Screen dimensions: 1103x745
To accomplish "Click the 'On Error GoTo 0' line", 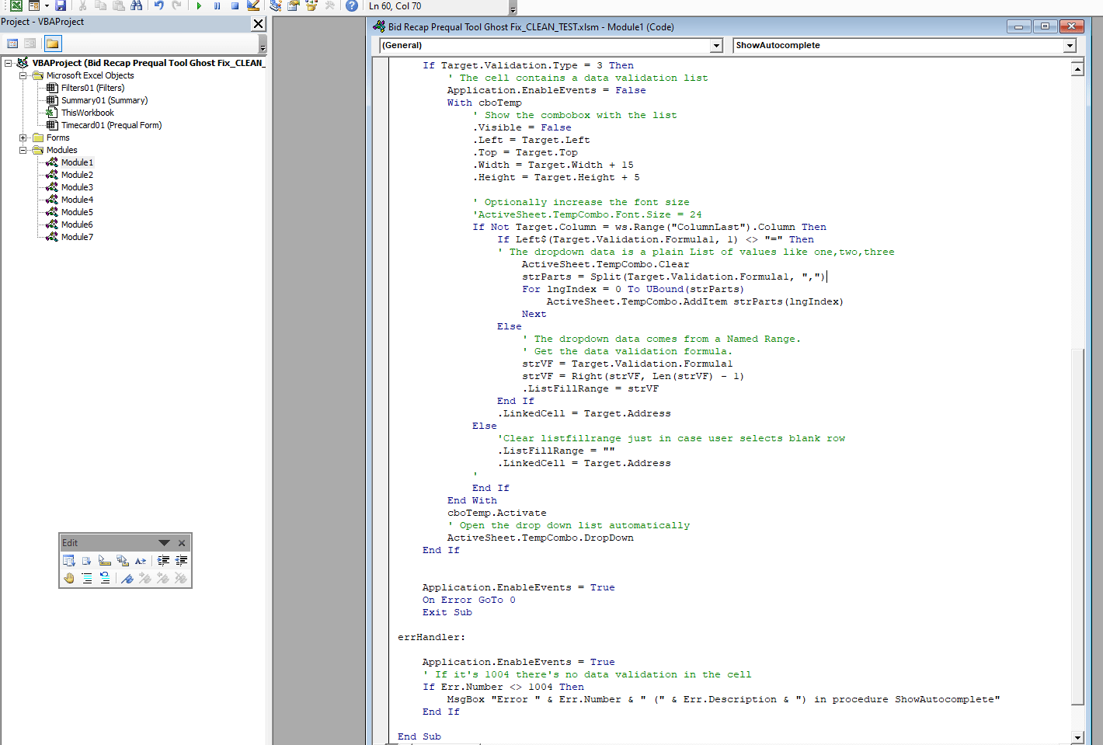I will point(468,600).
